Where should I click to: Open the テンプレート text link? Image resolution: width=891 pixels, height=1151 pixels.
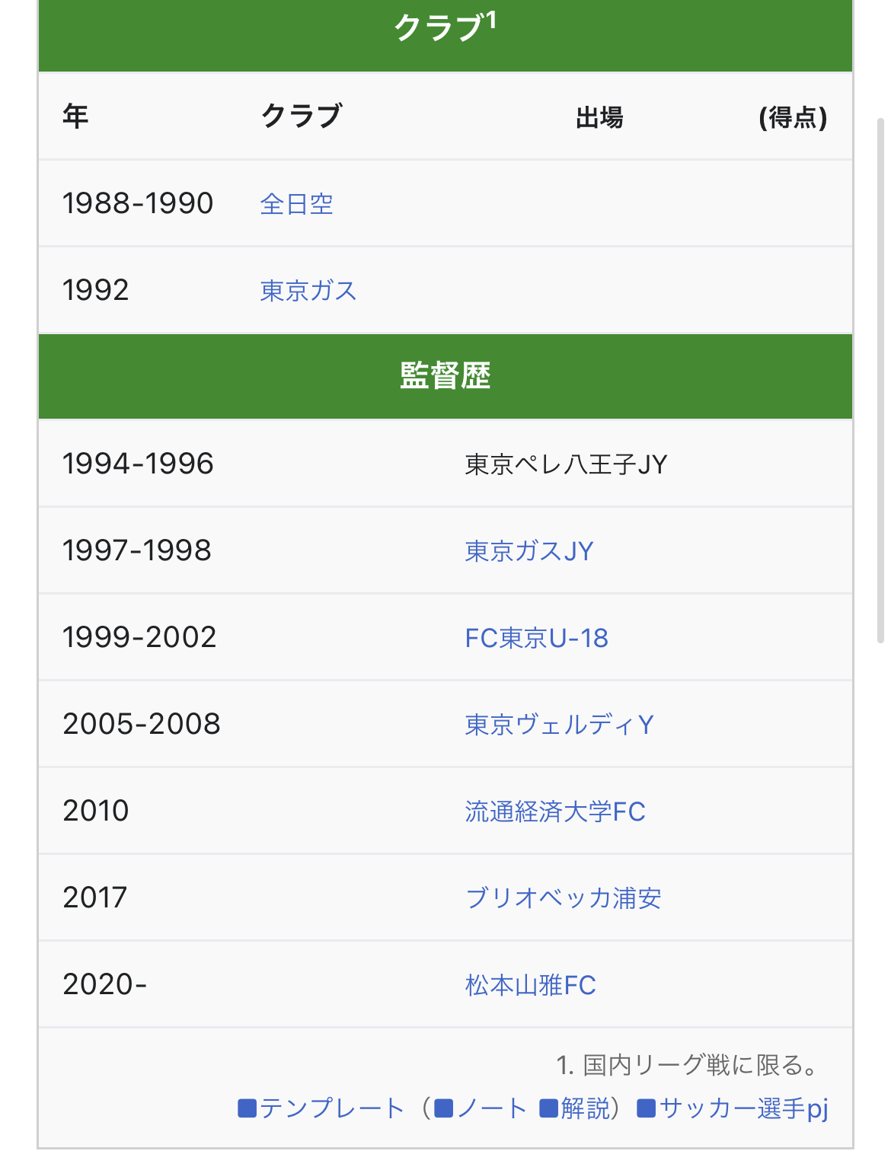pyautogui.click(x=331, y=1108)
